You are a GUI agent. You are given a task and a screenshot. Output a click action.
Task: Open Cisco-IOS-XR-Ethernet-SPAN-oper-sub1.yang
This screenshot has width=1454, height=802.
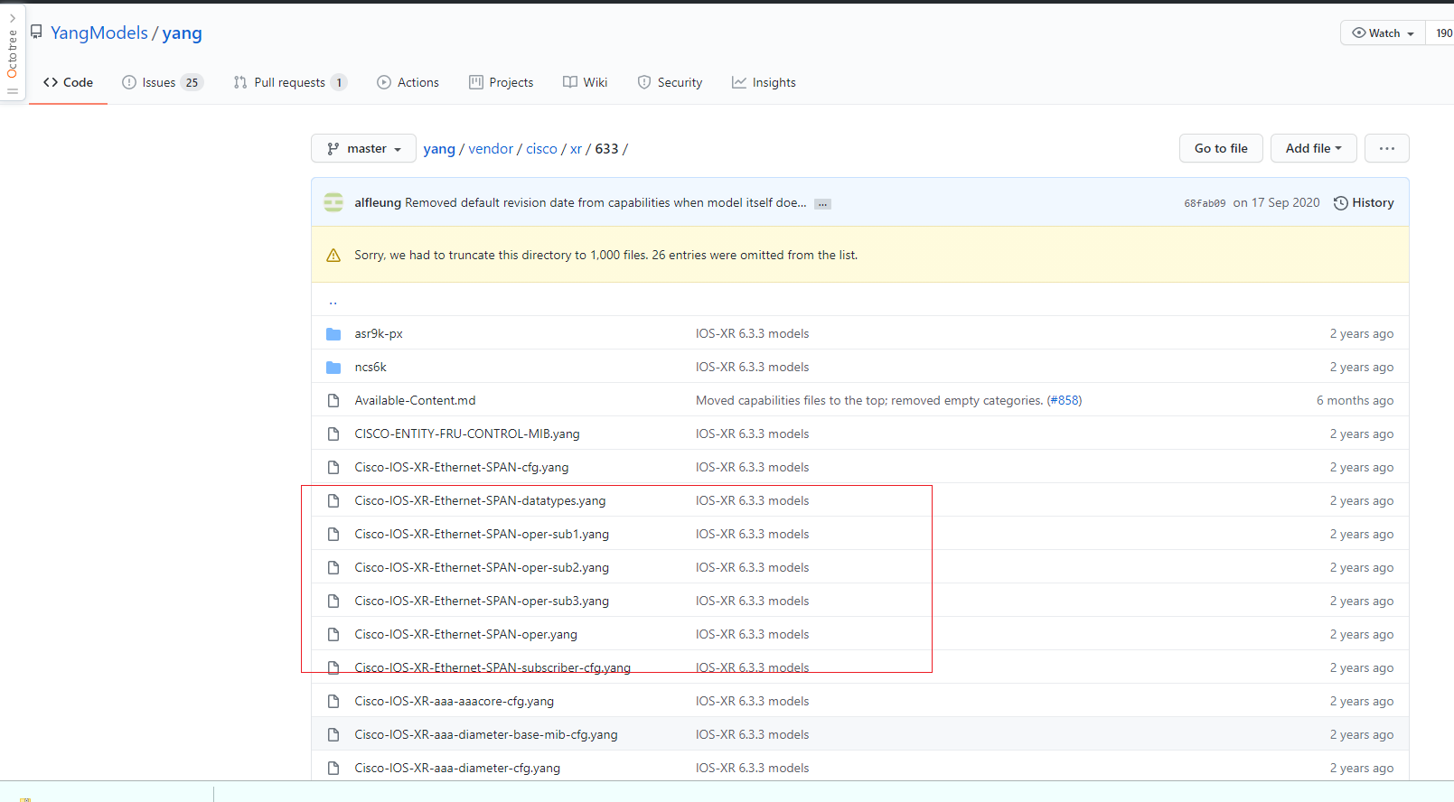[x=482, y=534]
